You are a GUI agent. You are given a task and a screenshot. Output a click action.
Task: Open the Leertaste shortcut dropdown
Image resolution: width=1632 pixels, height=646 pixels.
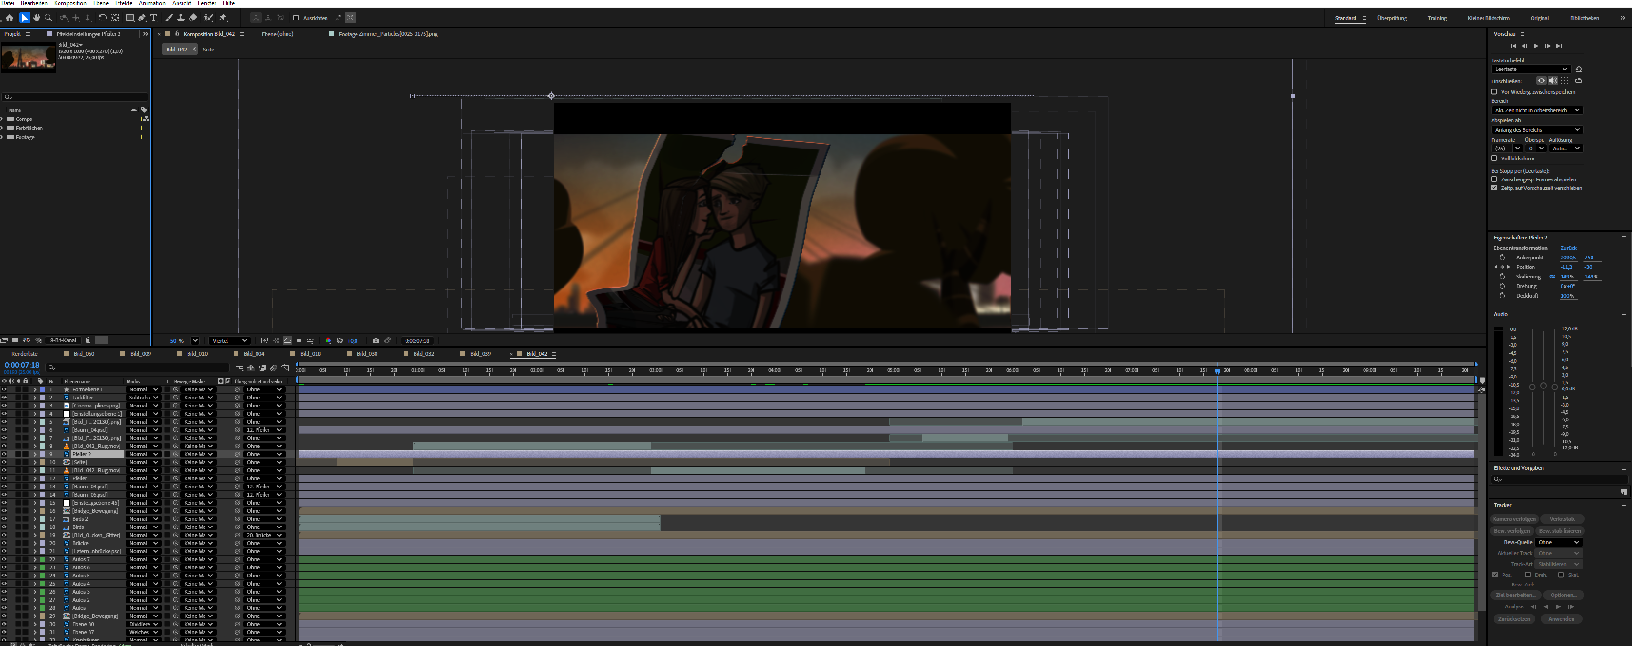tap(1530, 69)
